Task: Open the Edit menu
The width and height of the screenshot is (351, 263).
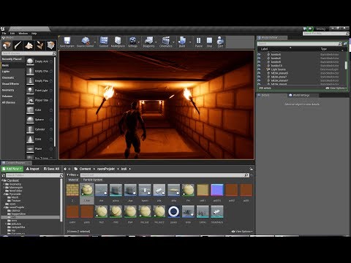Action: (x=12, y=34)
